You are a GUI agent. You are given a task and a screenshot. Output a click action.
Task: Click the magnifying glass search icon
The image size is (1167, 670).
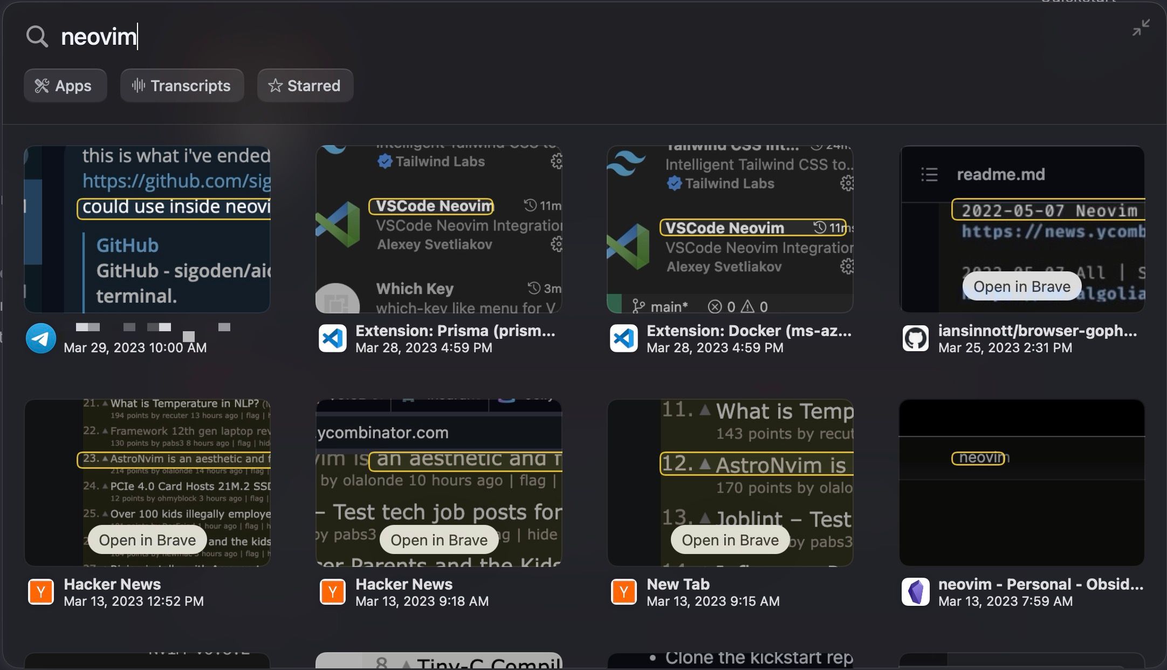pyautogui.click(x=37, y=37)
